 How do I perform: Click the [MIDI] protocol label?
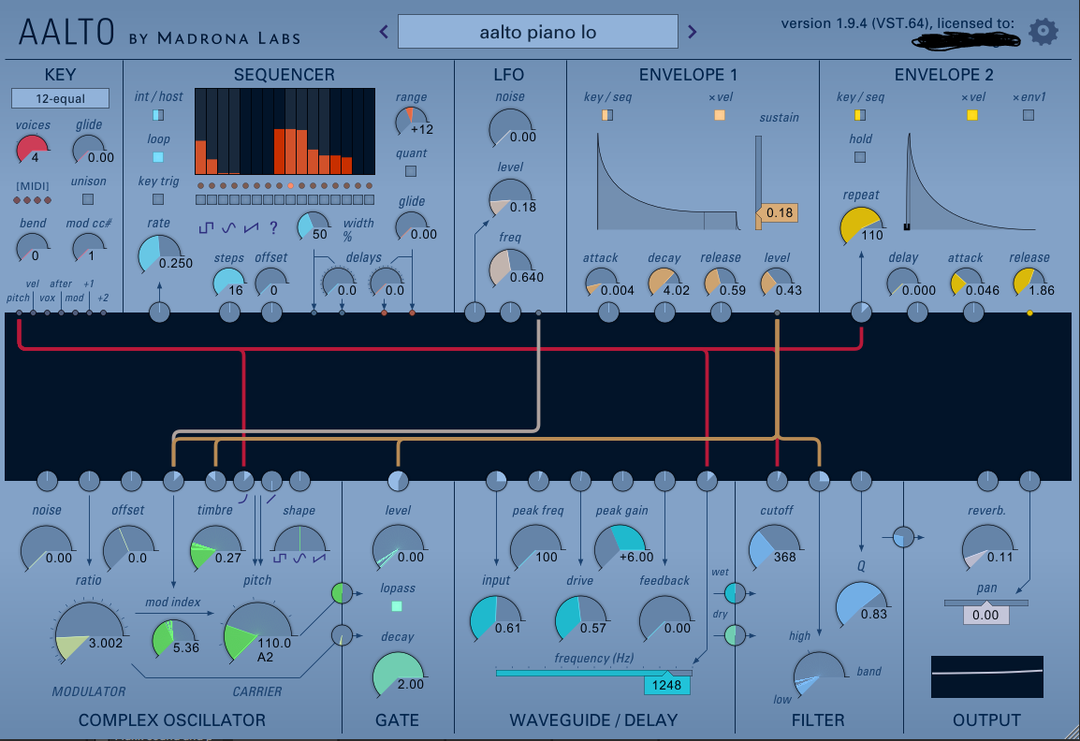[33, 186]
